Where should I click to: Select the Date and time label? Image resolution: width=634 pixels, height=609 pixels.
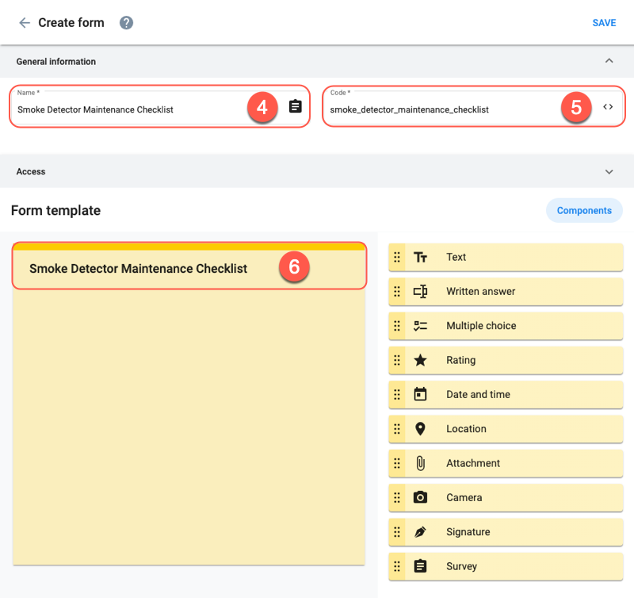coord(479,395)
